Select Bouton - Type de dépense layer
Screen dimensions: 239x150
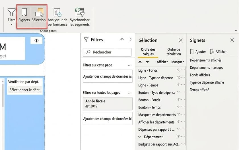click(x=157, y=93)
